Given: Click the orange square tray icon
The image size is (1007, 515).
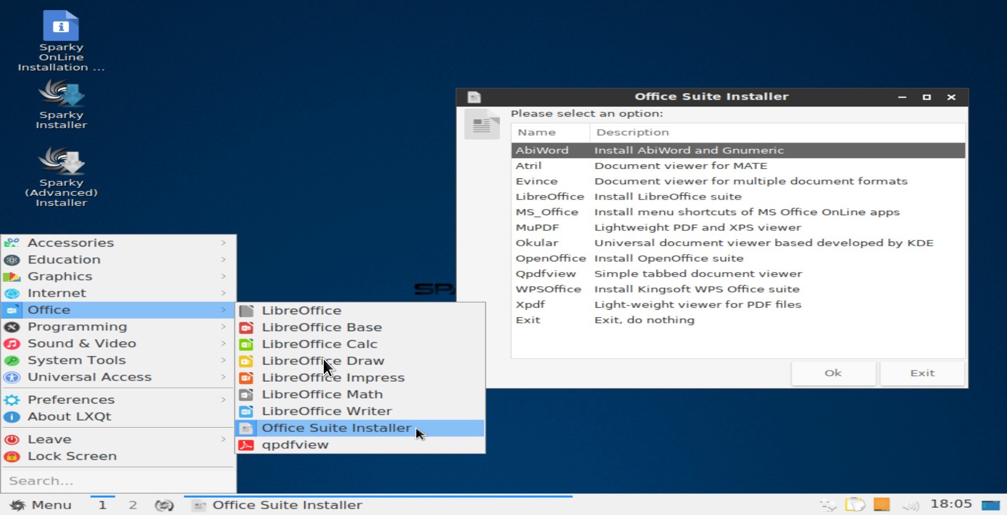Looking at the screenshot, I should [x=882, y=505].
